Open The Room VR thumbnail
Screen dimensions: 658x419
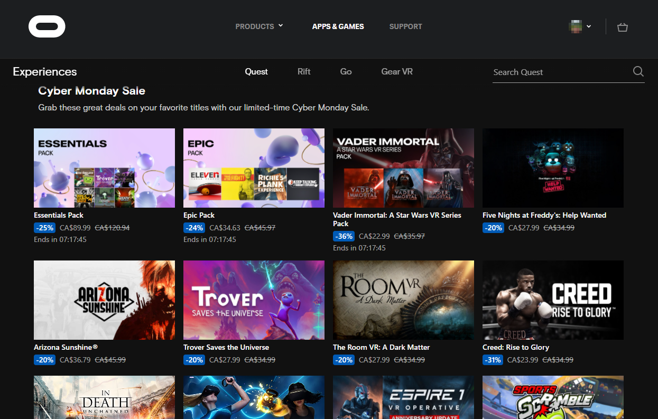point(403,300)
